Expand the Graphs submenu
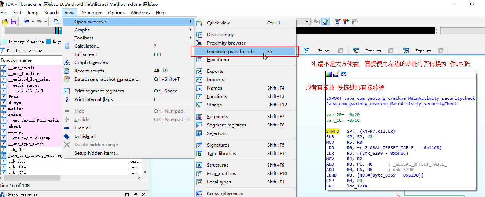The image size is (485, 197). [128, 30]
